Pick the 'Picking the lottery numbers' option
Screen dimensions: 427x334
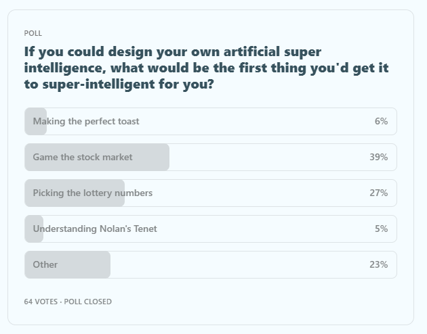coord(93,193)
